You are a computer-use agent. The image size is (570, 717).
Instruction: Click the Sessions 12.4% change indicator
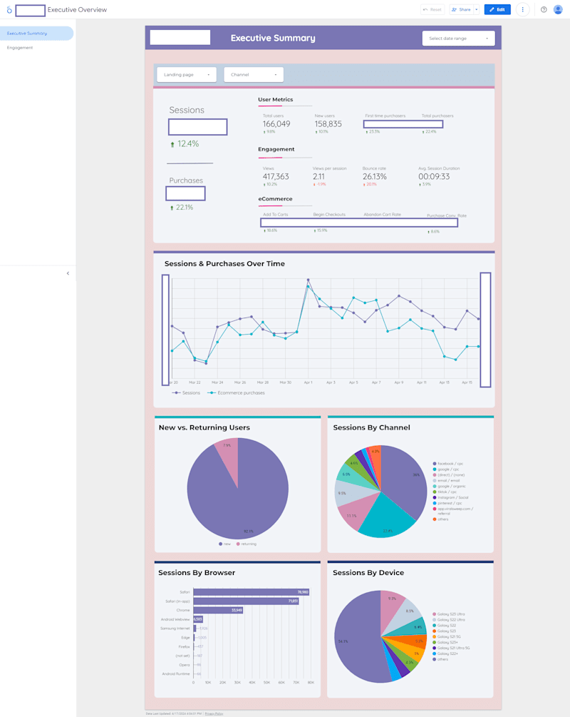185,144
